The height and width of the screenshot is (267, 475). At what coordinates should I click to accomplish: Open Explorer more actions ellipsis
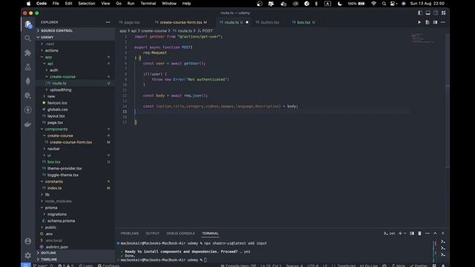[108, 22]
